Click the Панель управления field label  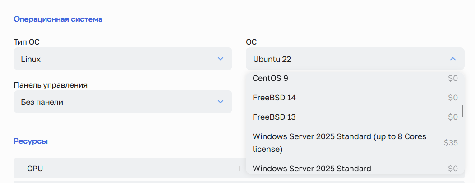[x=51, y=85]
